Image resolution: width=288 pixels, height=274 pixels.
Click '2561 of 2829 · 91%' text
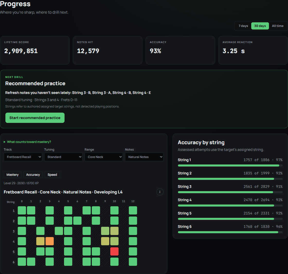tap(263, 187)
